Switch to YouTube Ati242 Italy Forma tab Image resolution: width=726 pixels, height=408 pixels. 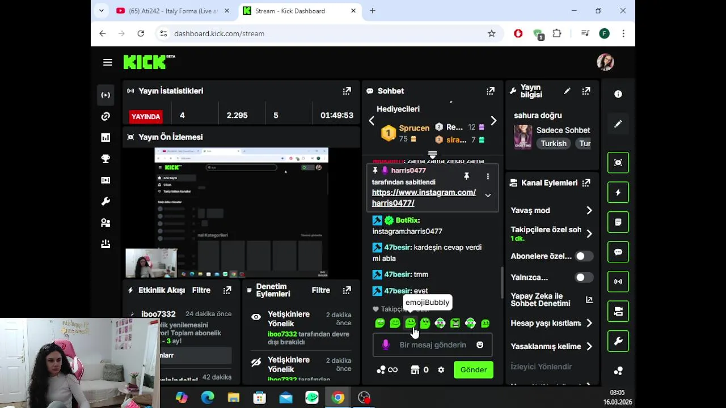(173, 11)
